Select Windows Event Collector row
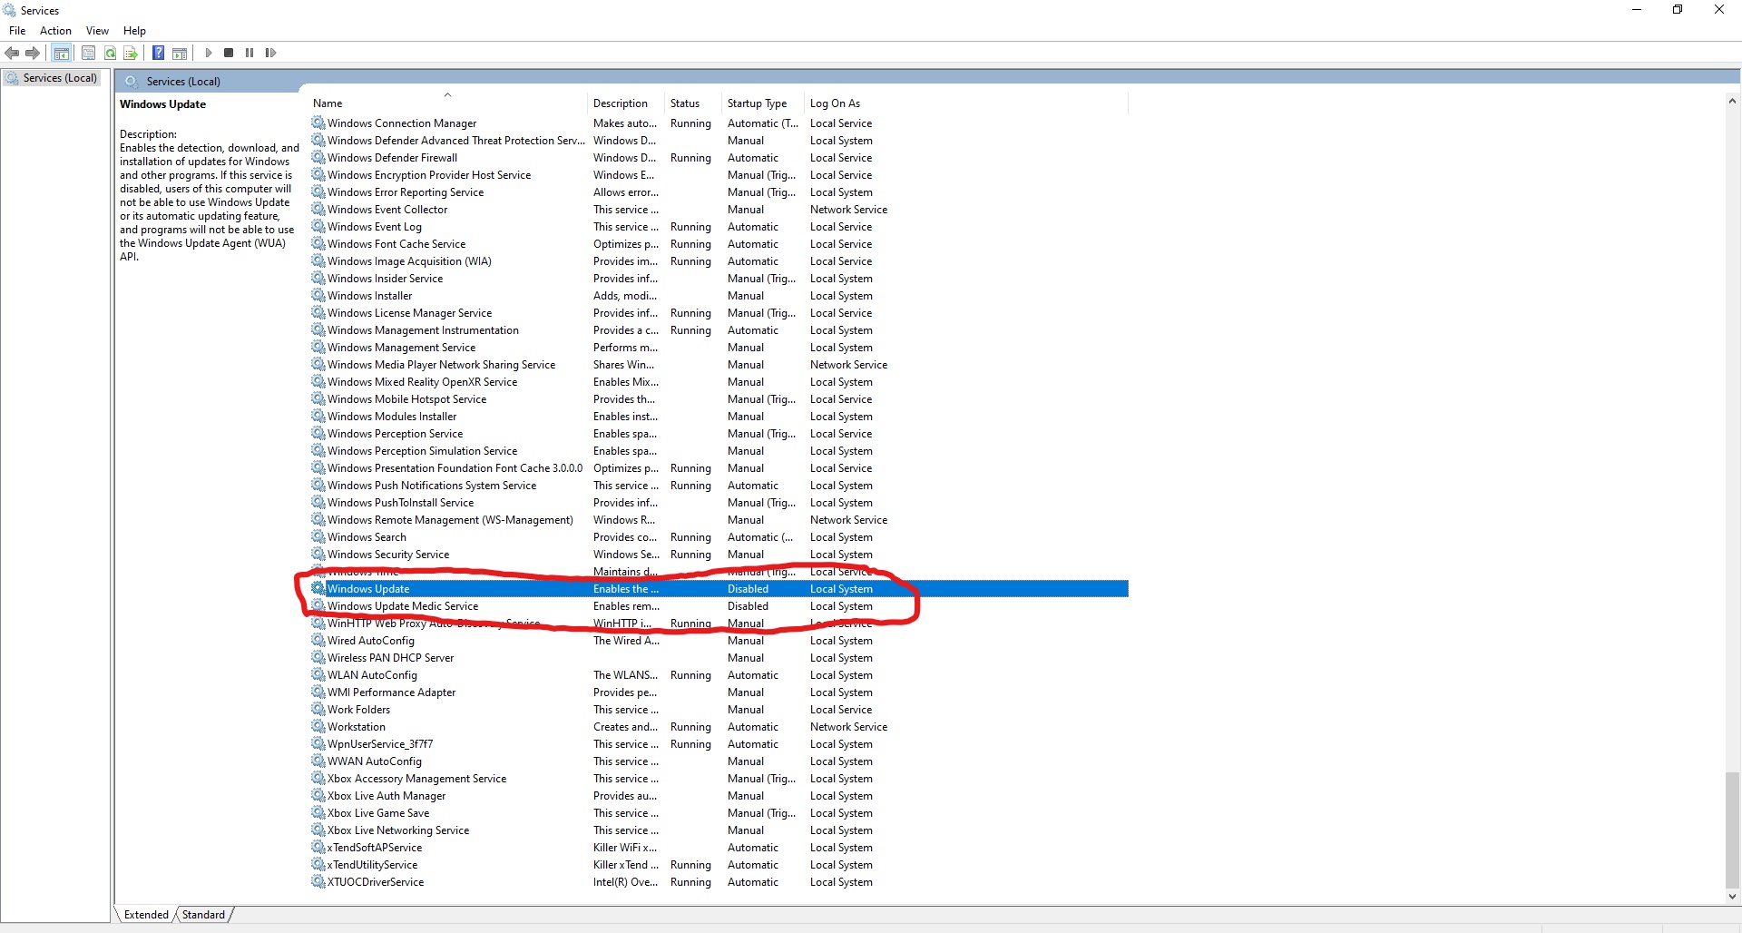 pos(719,209)
